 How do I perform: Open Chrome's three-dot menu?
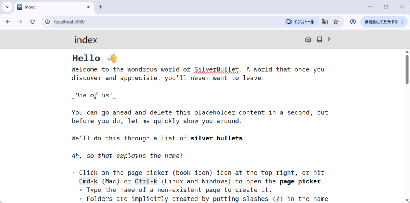[x=402, y=22]
